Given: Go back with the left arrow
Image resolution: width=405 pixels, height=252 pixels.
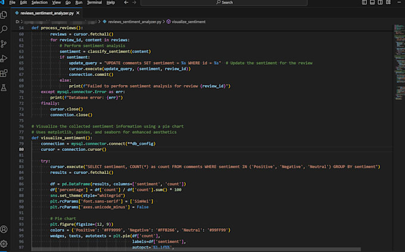Looking at the screenshot, I should [126, 2].
